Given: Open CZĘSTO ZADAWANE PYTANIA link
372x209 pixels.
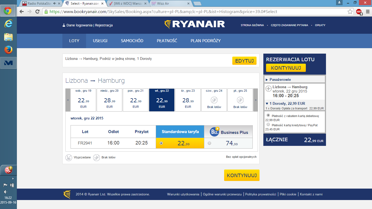Looking at the screenshot, I should 289,25.
